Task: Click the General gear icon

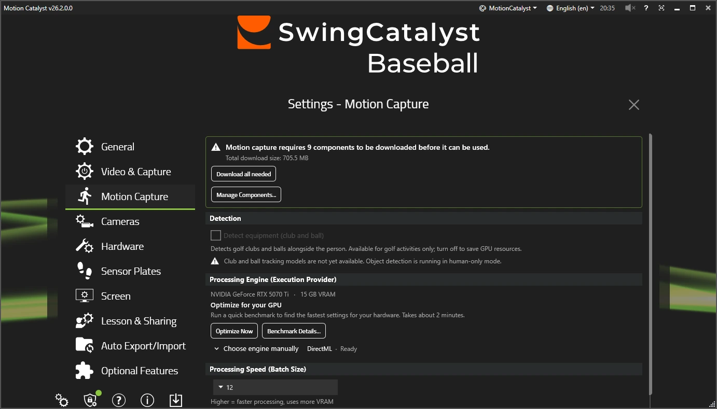Action: pos(85,147)
